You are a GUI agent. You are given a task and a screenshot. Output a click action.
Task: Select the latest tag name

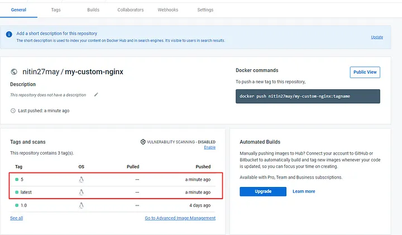click(26, 192)
